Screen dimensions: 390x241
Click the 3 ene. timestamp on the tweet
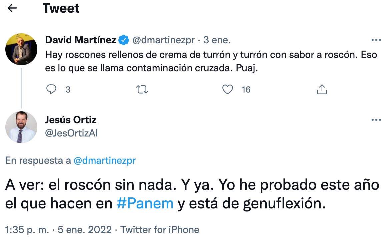pyautogui.click(x=217, y=40)
